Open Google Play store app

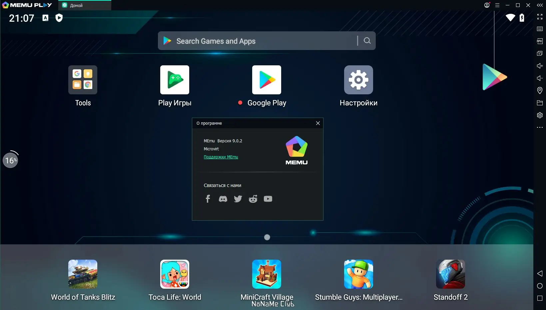pos(267,80)
